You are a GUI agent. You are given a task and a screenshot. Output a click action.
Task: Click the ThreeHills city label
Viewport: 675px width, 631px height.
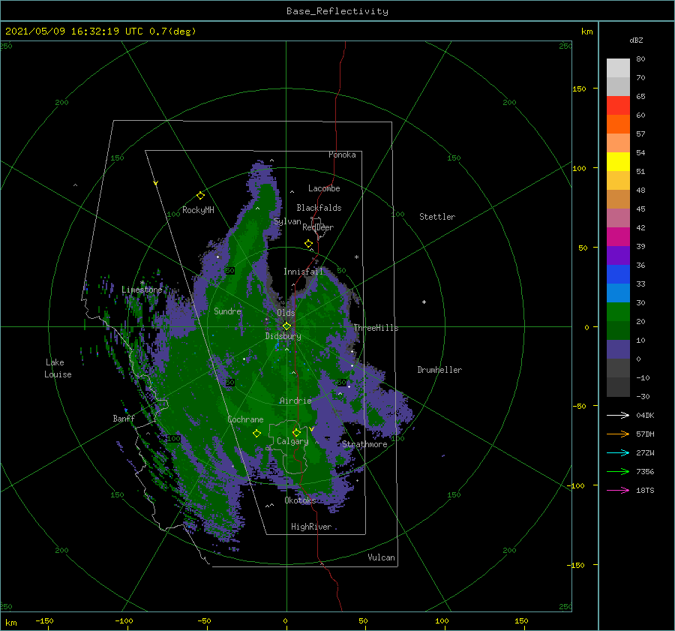coord(376,328)
